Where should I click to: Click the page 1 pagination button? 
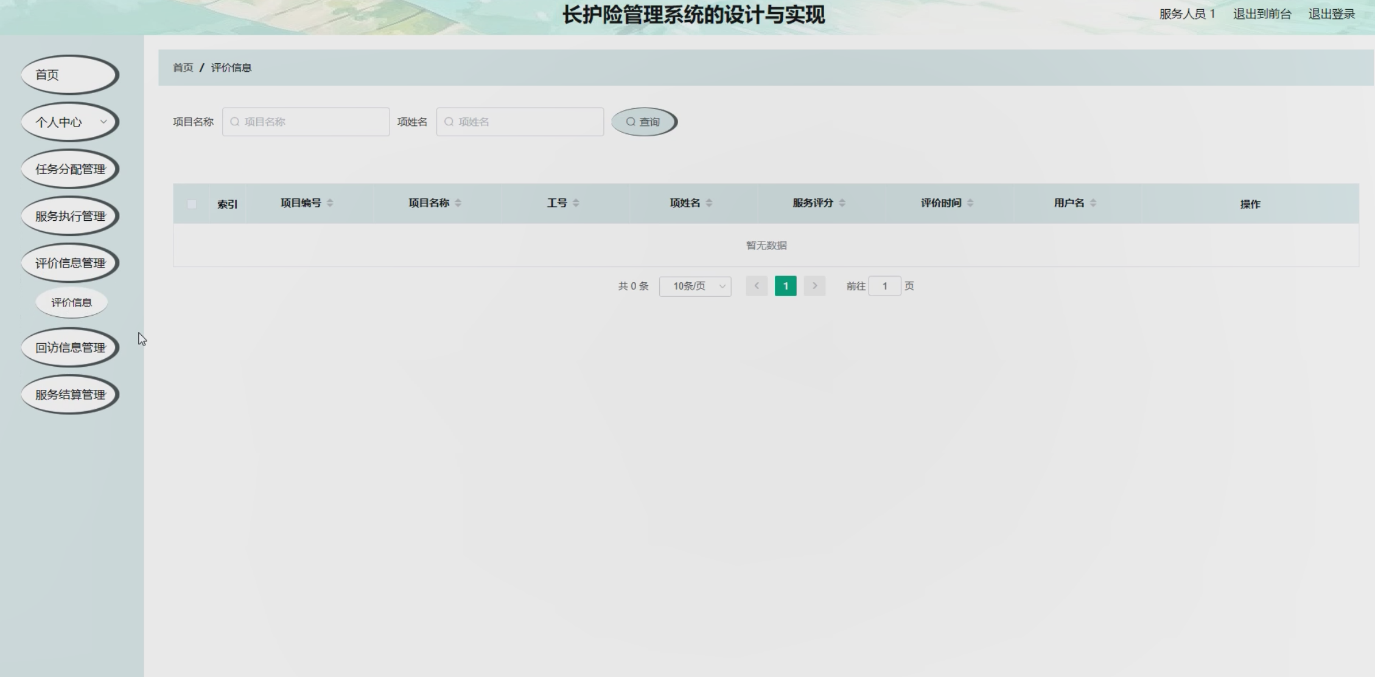tap(785, 286)
